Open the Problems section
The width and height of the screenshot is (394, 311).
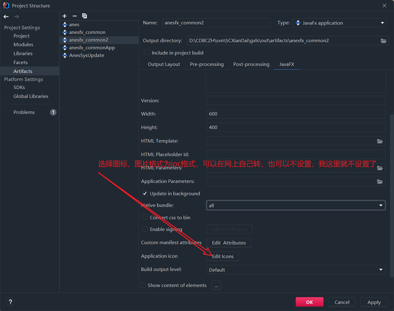tap(24, 112)
